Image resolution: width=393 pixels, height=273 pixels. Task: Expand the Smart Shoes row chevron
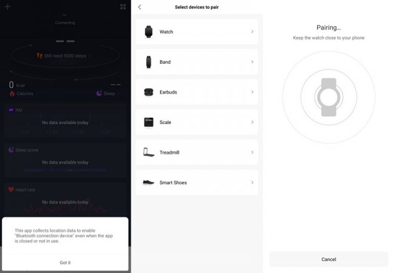(x=252, y=182)
